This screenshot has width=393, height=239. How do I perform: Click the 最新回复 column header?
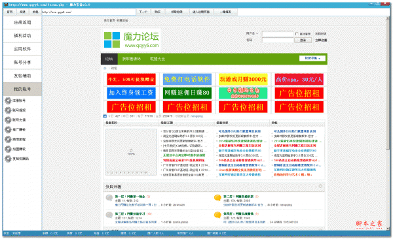222,123
